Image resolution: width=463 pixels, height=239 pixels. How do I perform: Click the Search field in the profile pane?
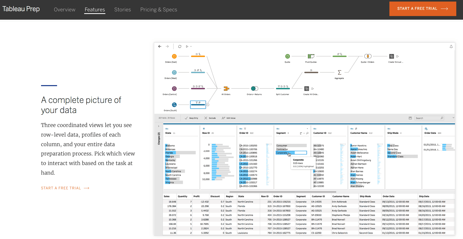coord(429,118)
